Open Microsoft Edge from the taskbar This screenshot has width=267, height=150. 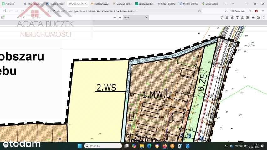[x=149, y=146]
